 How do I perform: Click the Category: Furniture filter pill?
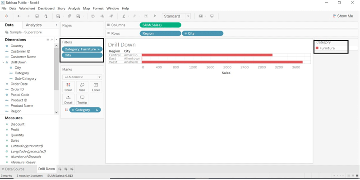pos(82,49)
